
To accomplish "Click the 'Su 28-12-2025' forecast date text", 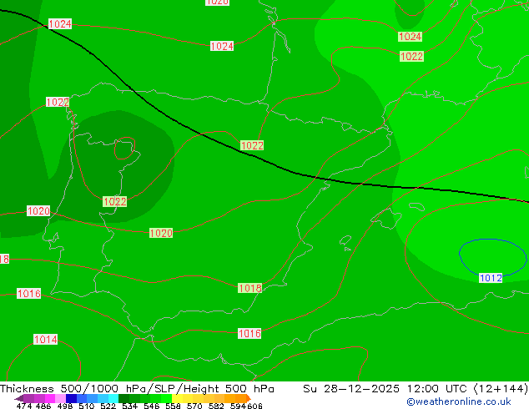I will (x=351, y=389).
